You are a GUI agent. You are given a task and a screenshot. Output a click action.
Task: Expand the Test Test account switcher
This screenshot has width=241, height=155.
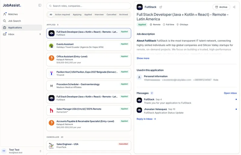tap(40, 151)
